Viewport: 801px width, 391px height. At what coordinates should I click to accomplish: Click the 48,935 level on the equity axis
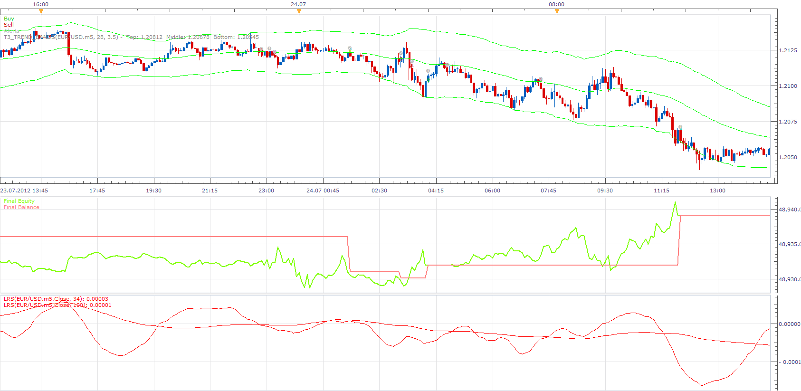(x=789, y=244)
